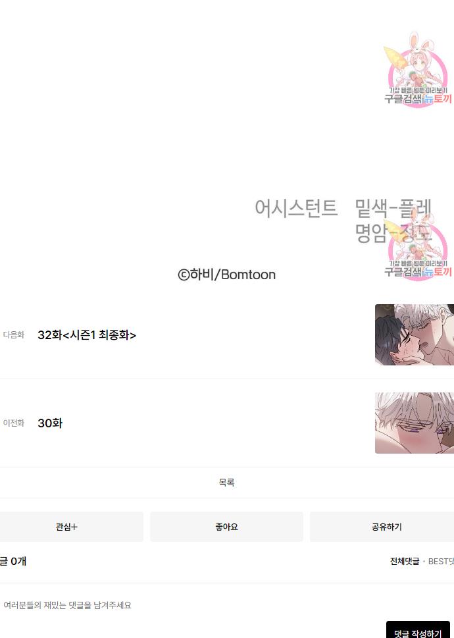Screen dimensions: 454x638
Task: Share using the 공유하기 button
Action: [386, 527]
